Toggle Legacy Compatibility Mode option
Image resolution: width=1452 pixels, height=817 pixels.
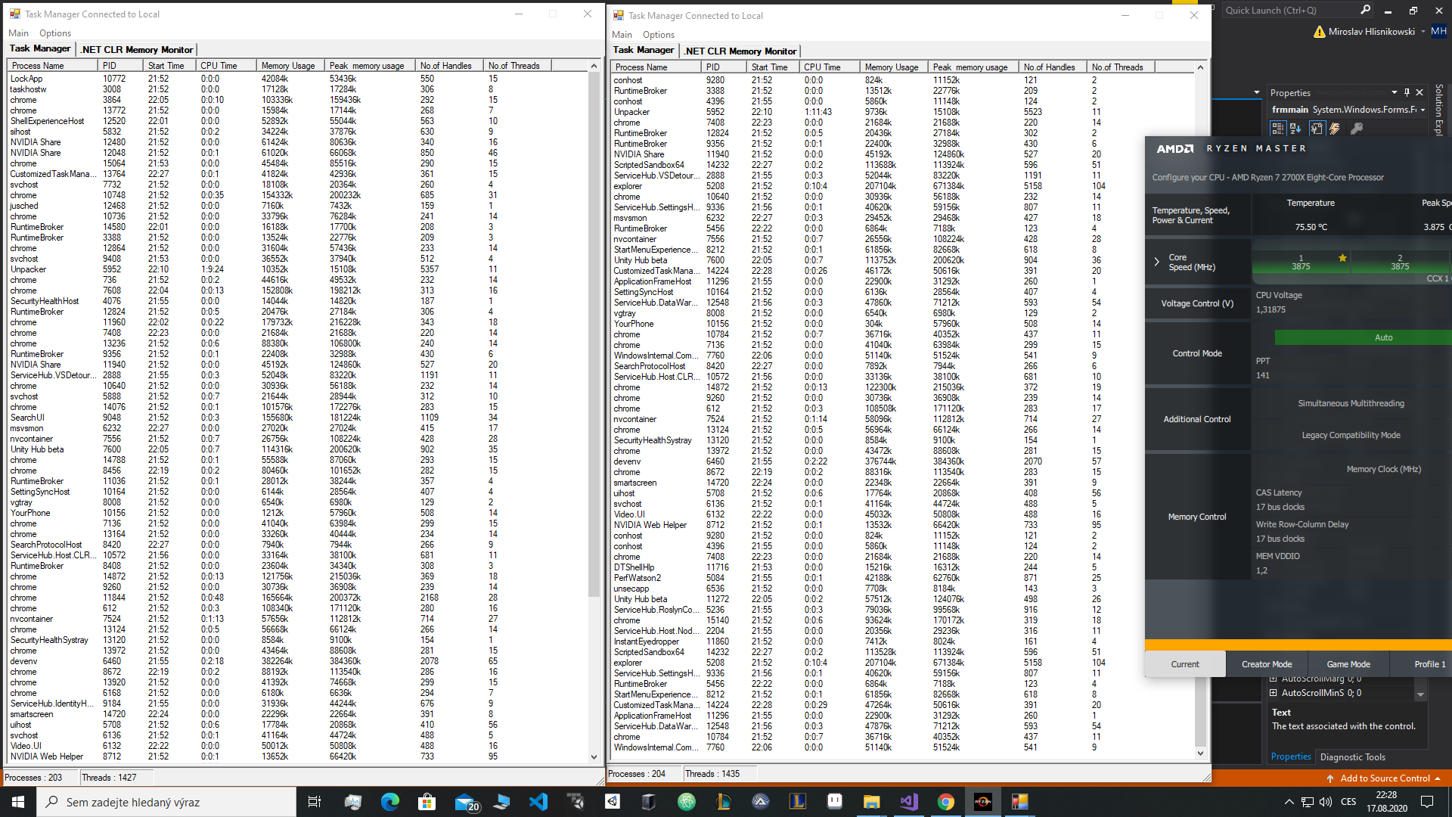1351,435
